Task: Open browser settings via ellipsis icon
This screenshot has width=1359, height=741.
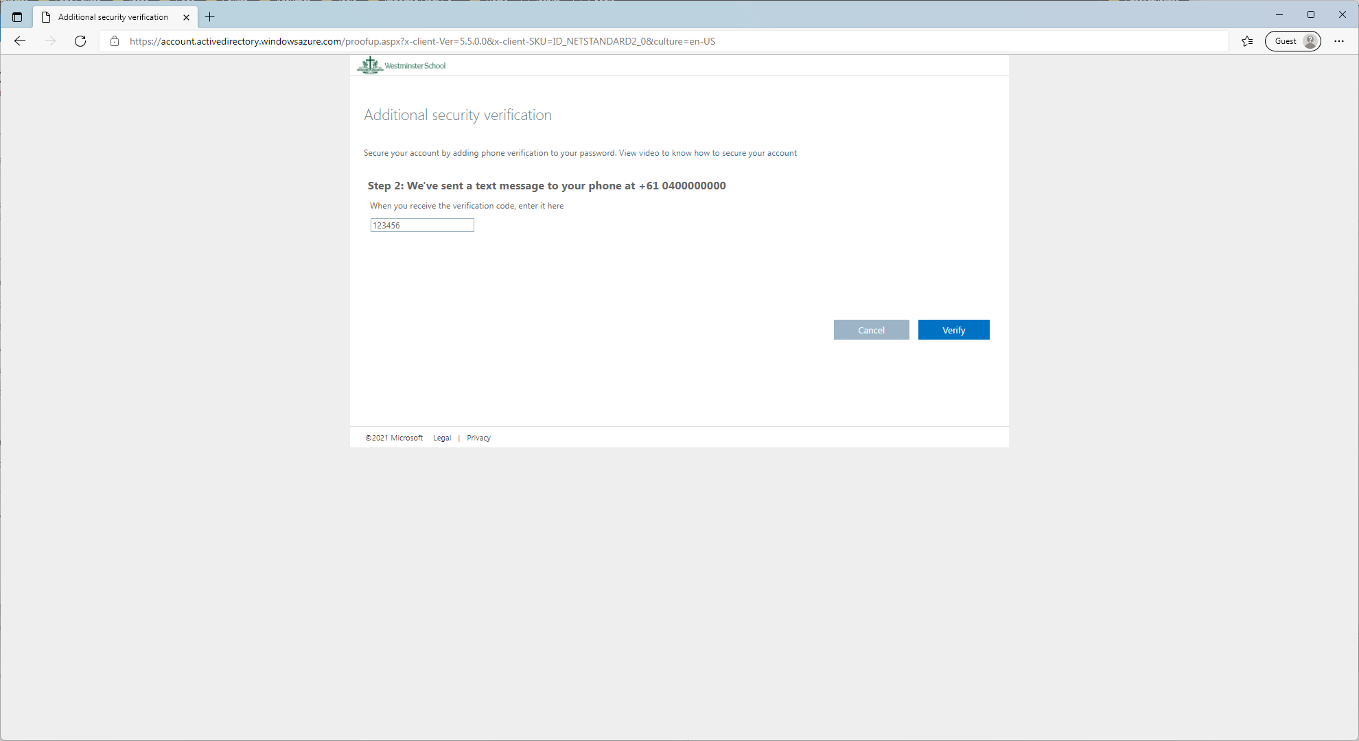Action: 1339,41
